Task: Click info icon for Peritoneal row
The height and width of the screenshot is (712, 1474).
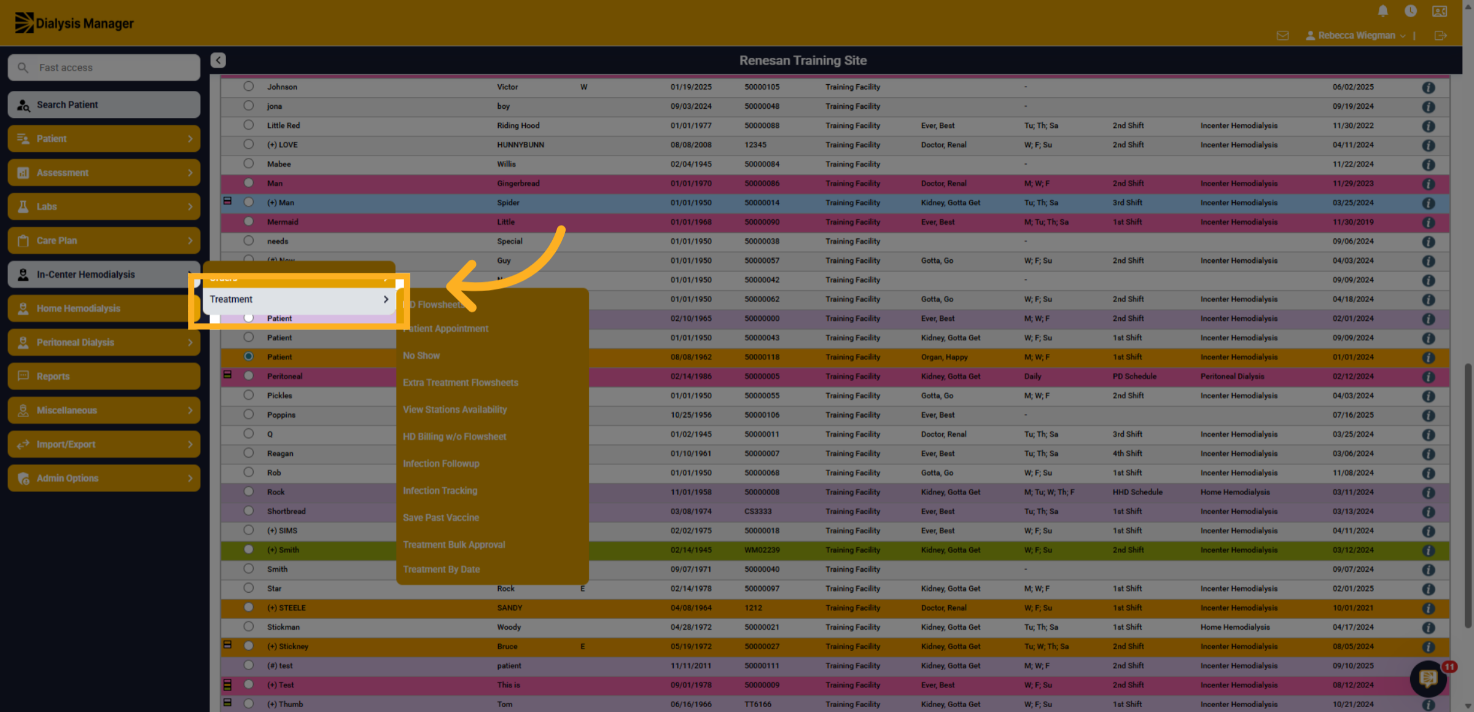Action: (1429, 377)
